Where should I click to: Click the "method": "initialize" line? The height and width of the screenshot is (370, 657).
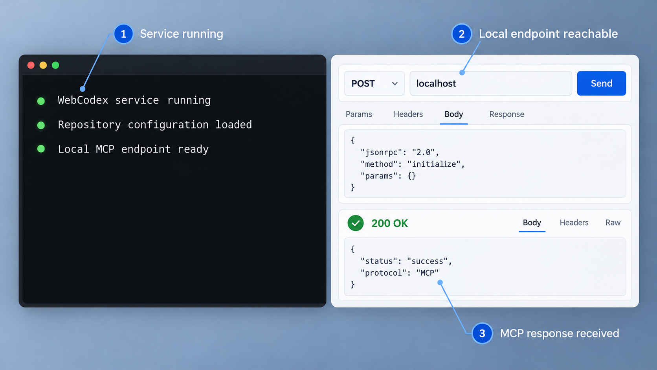pyautogui.click(x=412, y=164)
